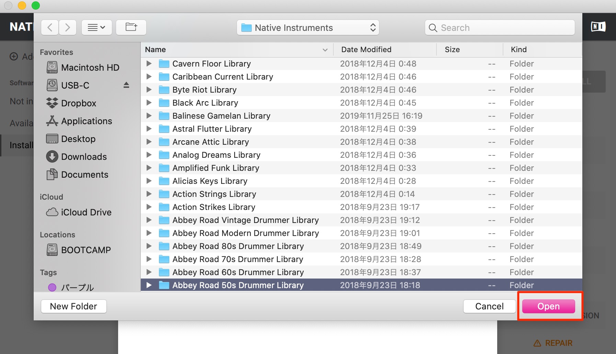
Task: Click the Native Instruments logo icon
Action: click(598, 27)
